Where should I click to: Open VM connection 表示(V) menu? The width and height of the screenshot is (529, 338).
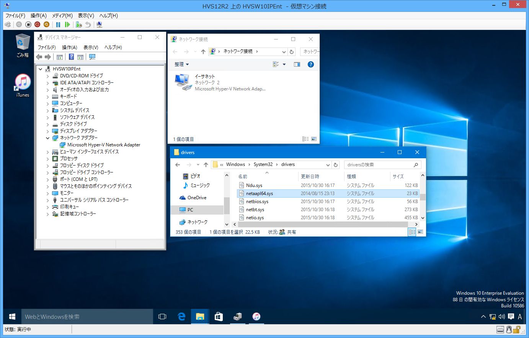[86, 16]
